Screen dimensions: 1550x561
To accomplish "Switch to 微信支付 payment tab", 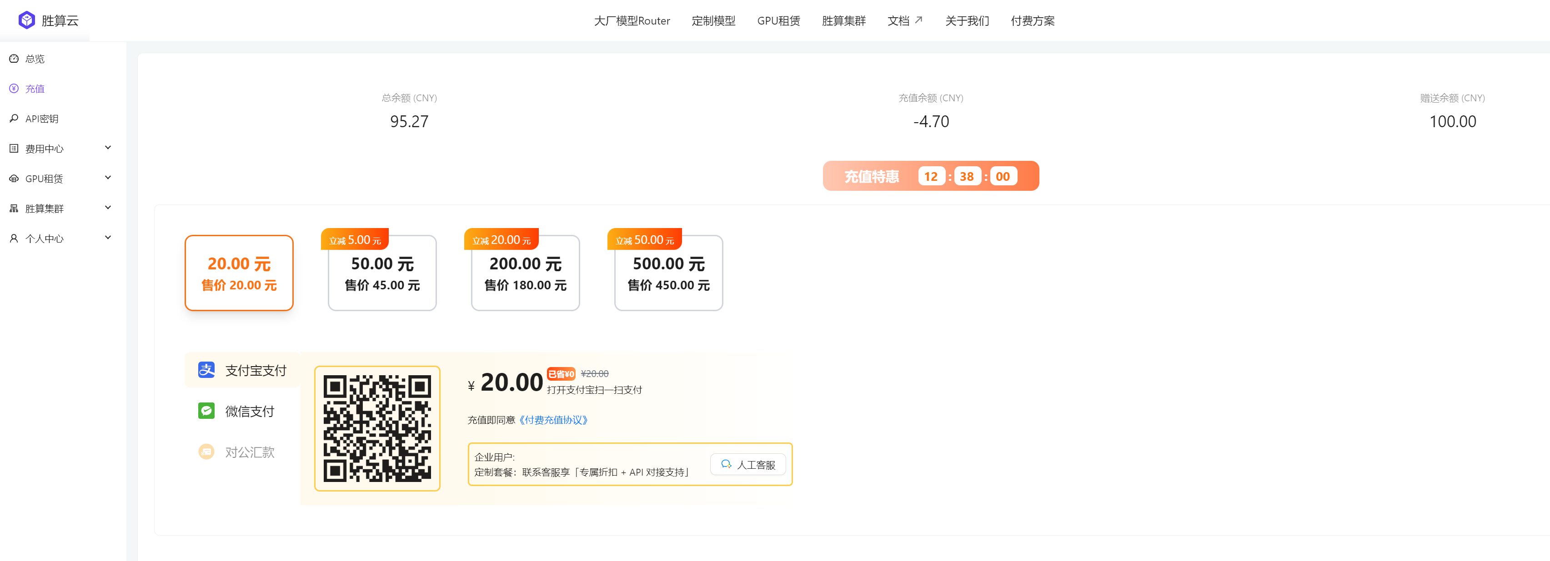I will (242, 411).
